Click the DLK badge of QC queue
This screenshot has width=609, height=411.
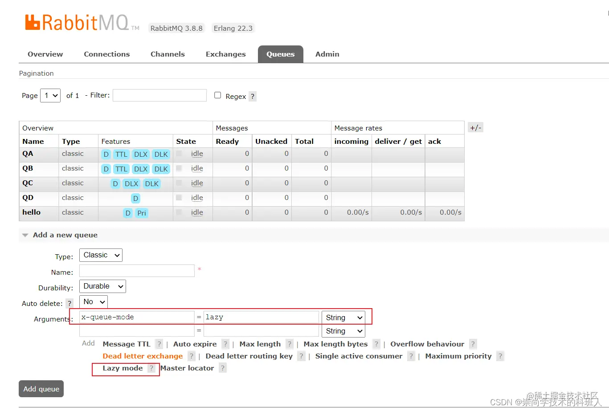coord(152,184)
